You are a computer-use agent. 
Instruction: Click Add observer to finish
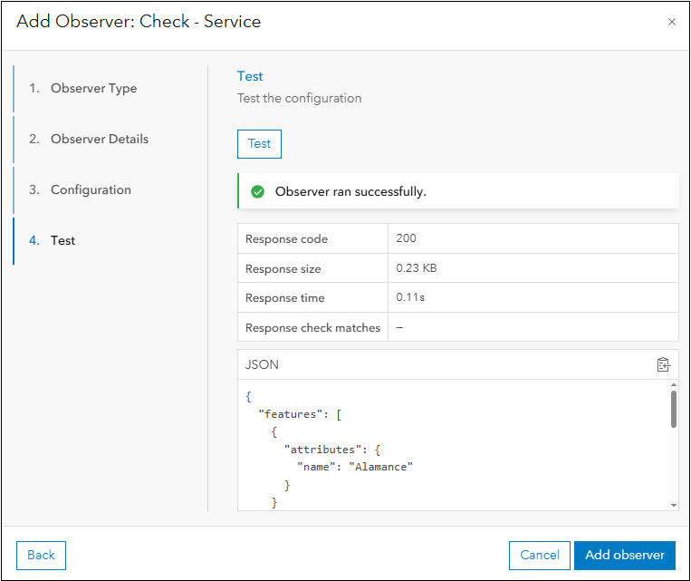[624, 556]
